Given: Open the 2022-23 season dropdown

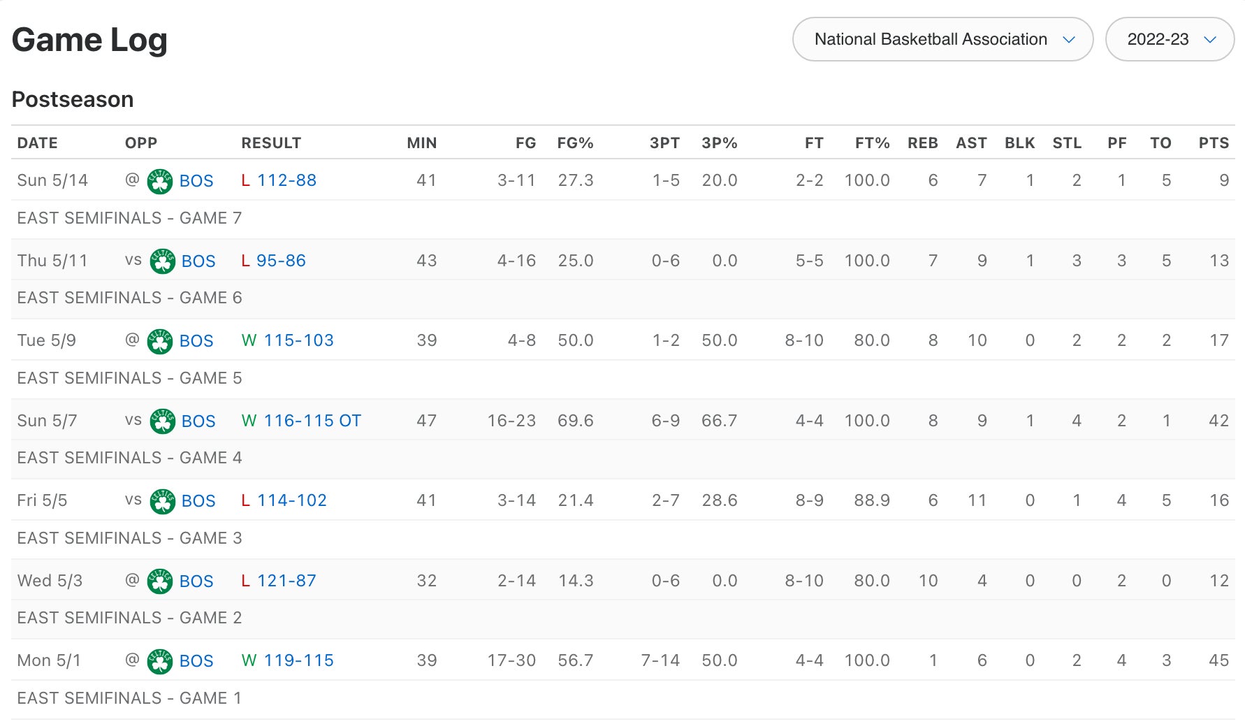Looking at the screenshot, I should tap(1169, 39).
